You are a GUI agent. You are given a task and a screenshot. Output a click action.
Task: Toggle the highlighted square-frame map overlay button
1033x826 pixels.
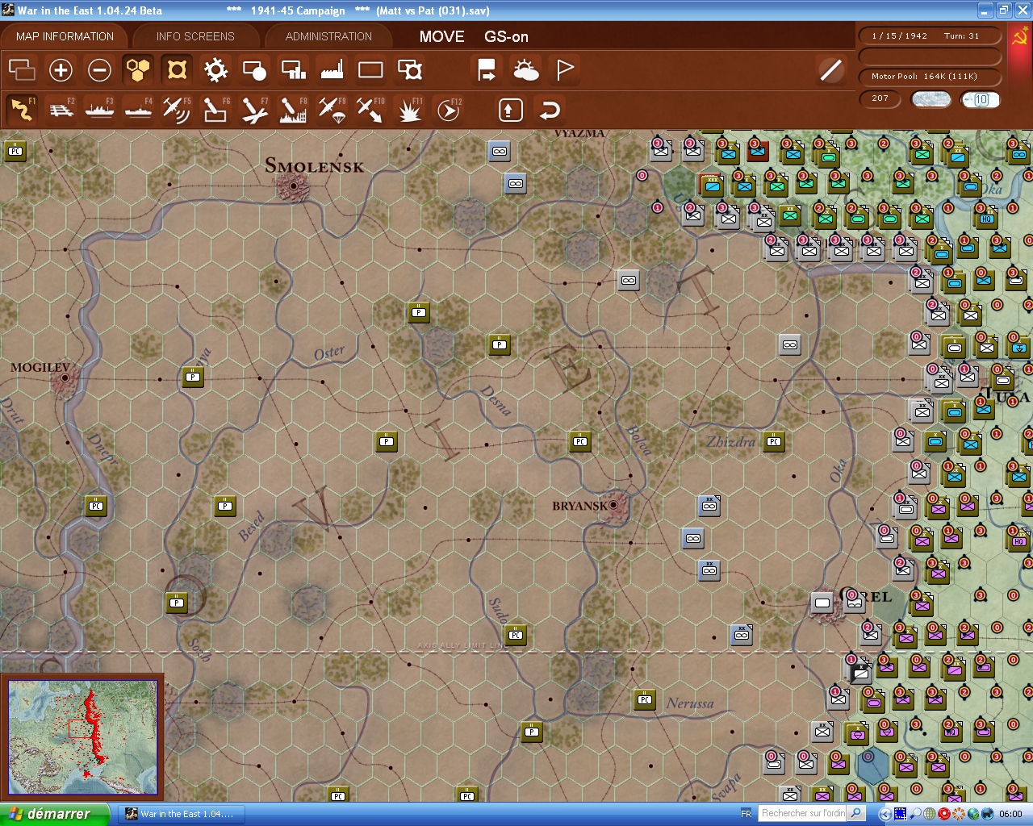[177, 70]
